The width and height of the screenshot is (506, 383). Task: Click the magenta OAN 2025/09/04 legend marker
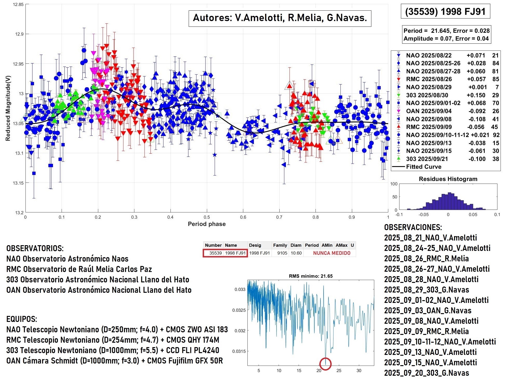398,111
